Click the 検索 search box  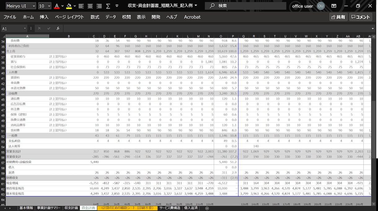246,6
